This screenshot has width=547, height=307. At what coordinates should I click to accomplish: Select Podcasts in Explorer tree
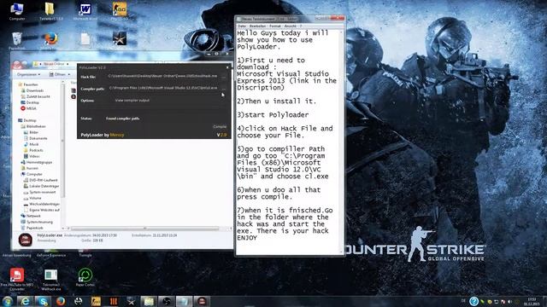point(33,150)
